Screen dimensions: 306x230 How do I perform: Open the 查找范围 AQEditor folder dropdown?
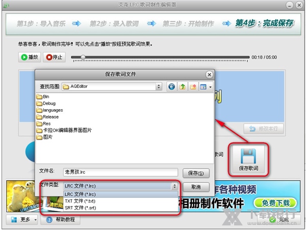coord(159,86)
